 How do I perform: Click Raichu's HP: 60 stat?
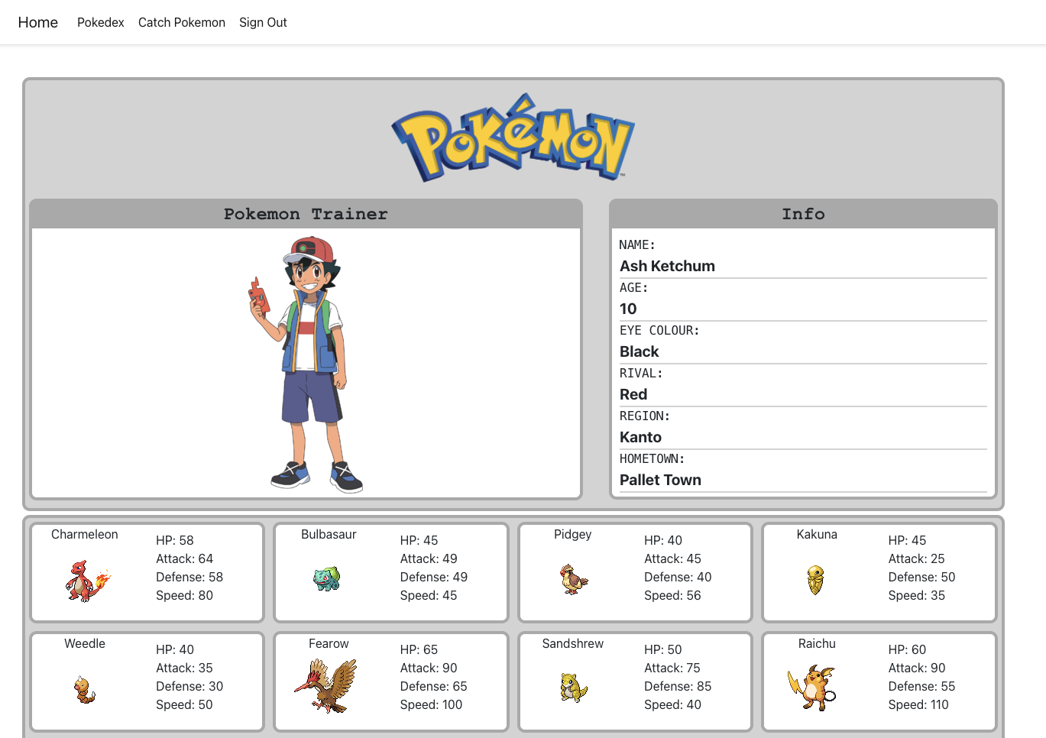coord(907,649)
